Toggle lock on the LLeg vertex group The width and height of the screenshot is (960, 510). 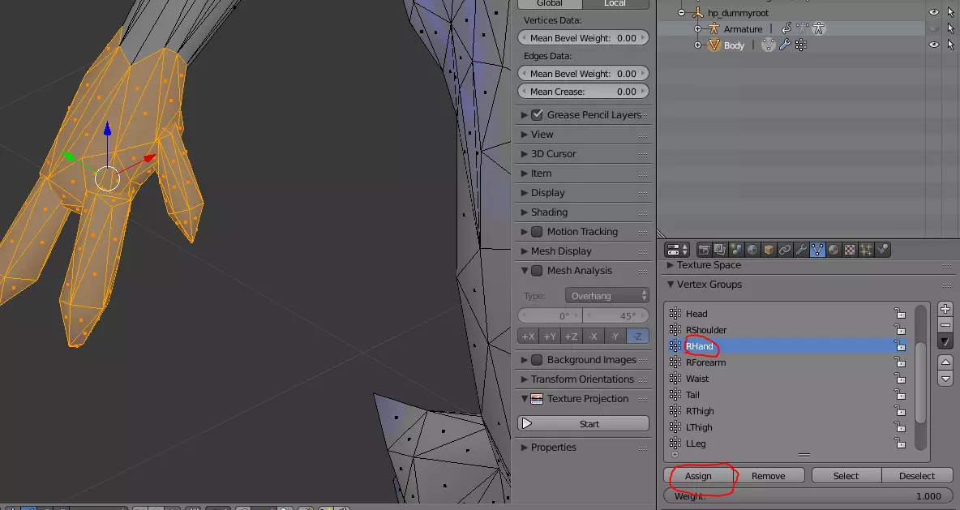click(899, 444)
